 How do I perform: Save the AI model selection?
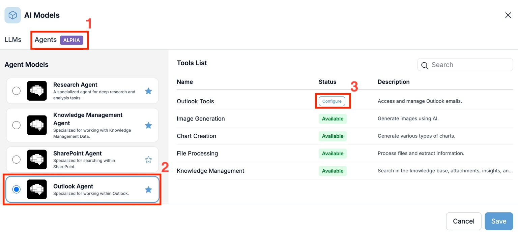(498, 221)
